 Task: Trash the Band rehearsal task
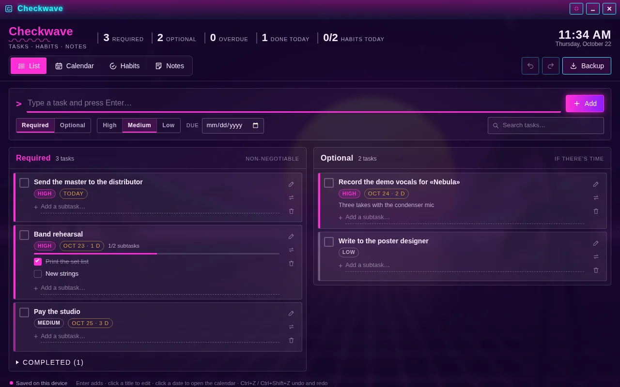click(291, 264)
